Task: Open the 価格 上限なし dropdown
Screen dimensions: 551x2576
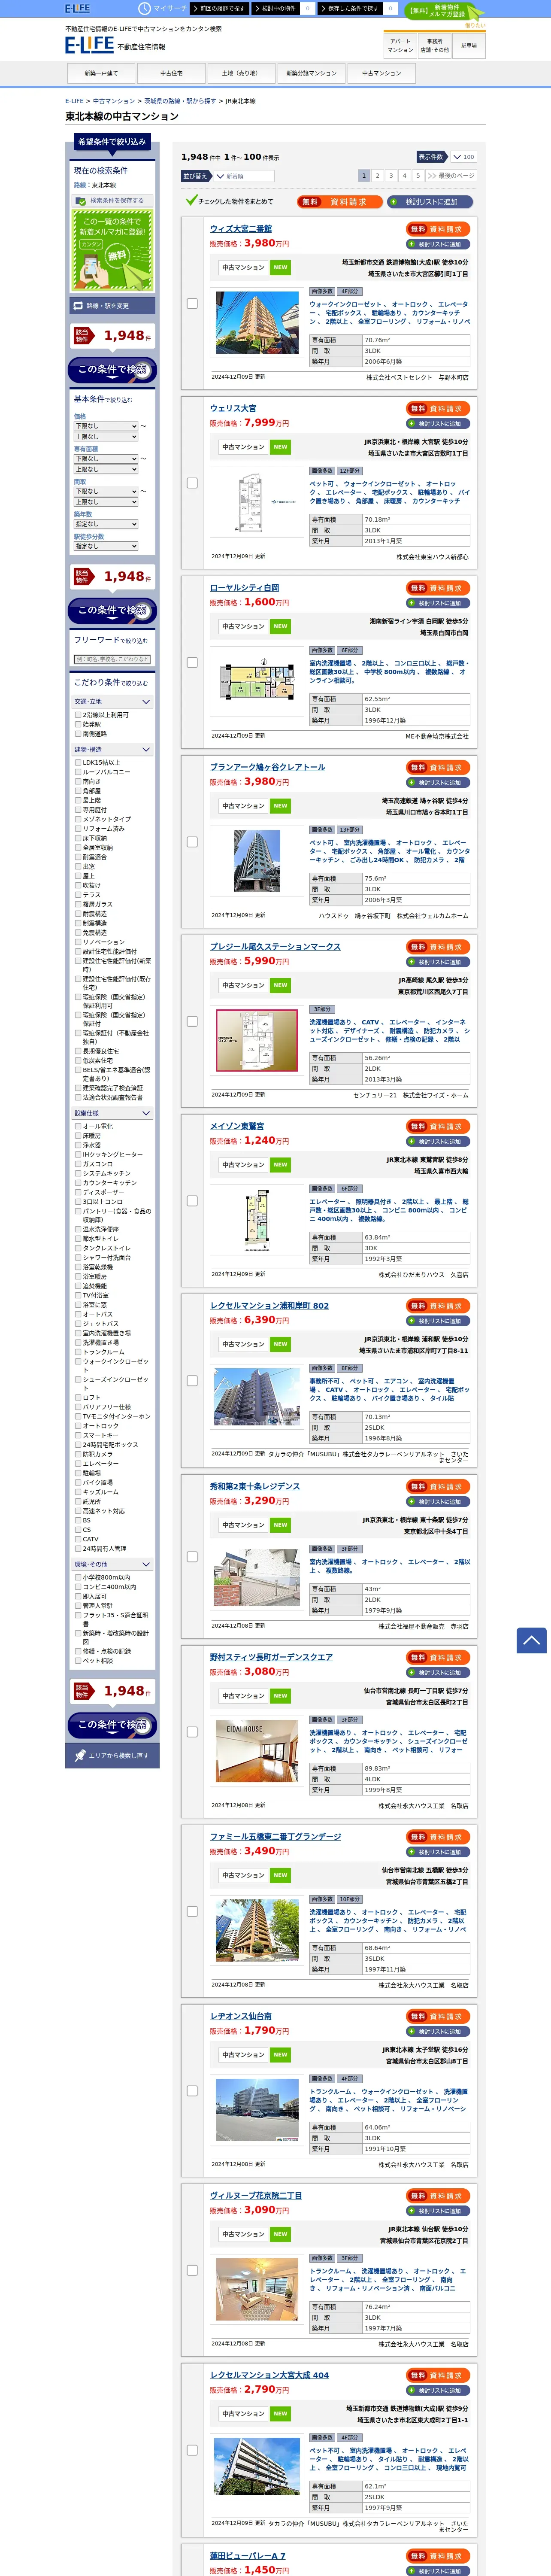Action: tap(106, 437)
